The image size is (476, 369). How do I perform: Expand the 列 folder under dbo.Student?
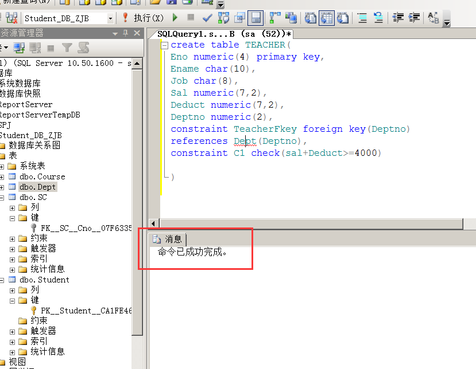coord(12,291)
